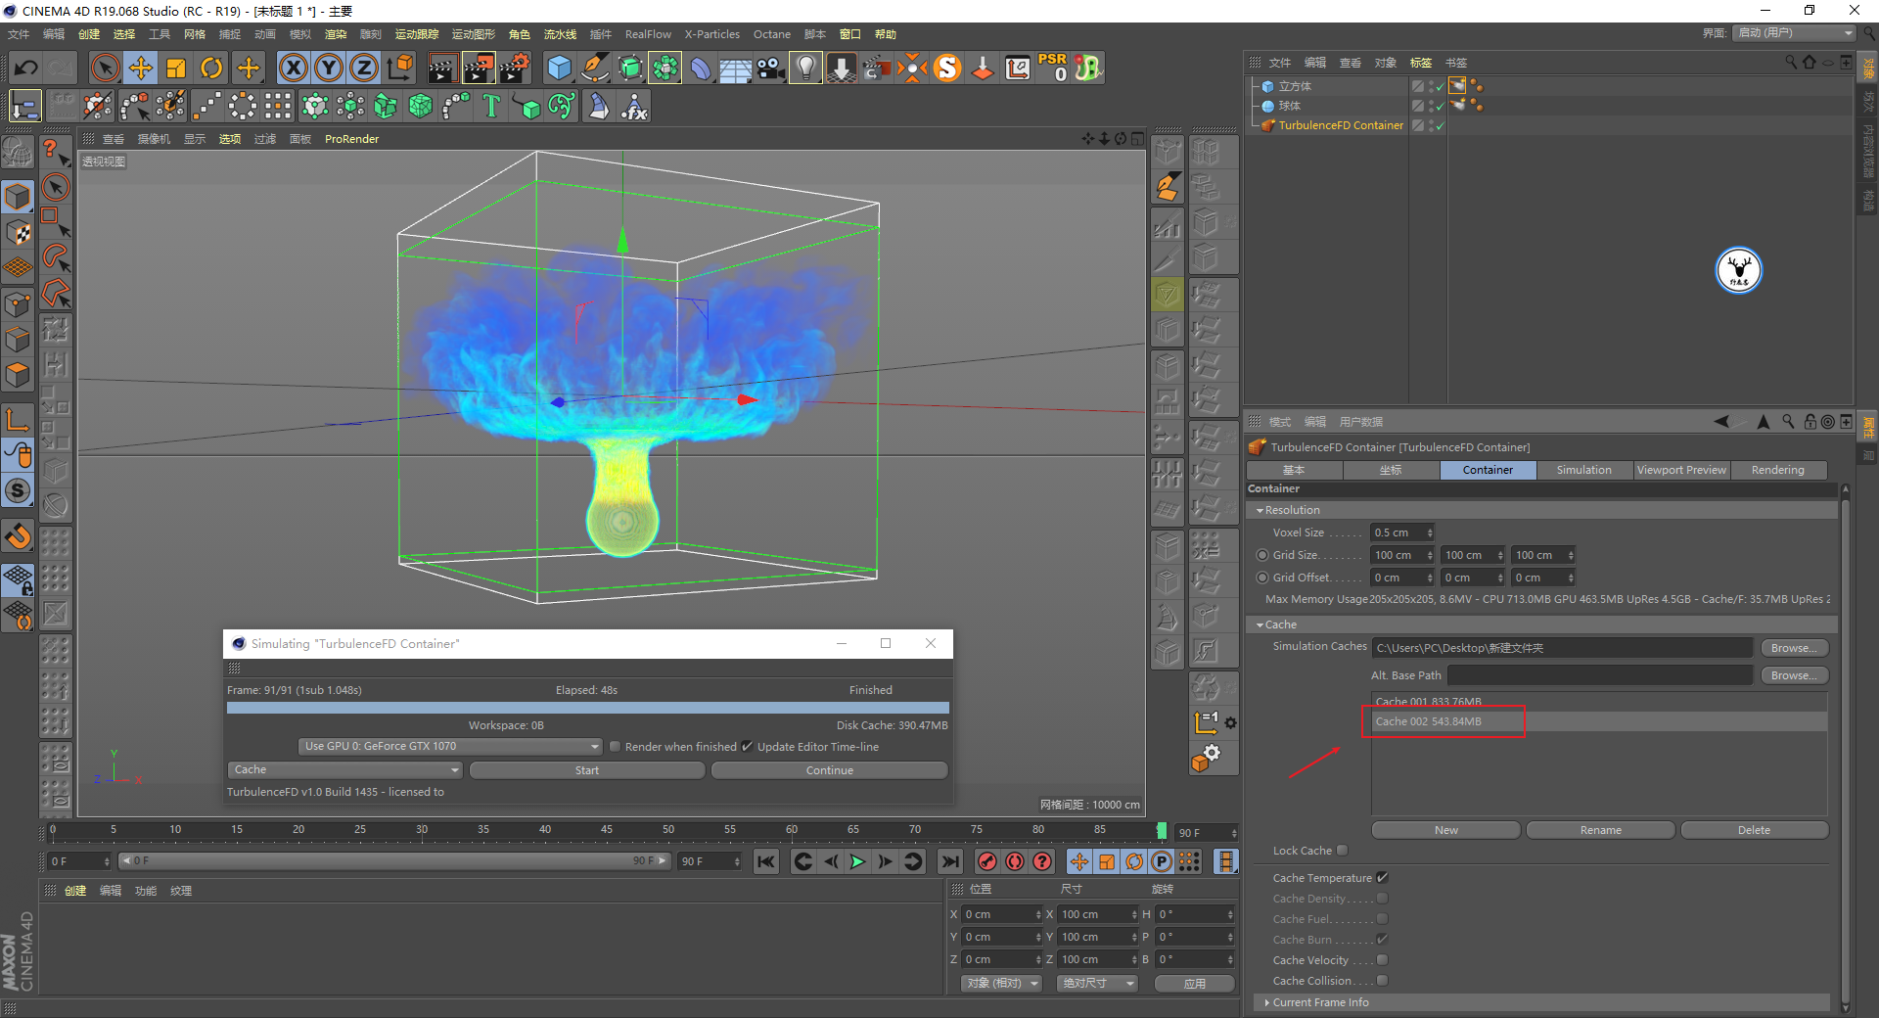
Task: Select TurbulenceFD Container in Object Manager
Action: tap(1341, 126)
